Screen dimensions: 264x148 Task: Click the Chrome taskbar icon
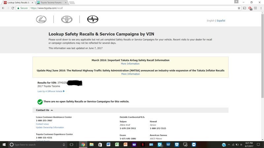coord(83,144)
